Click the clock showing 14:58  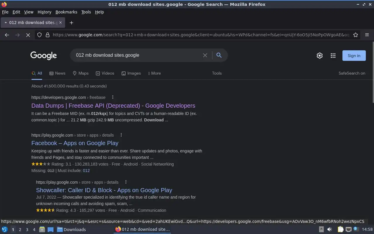[x=367, y=229]
